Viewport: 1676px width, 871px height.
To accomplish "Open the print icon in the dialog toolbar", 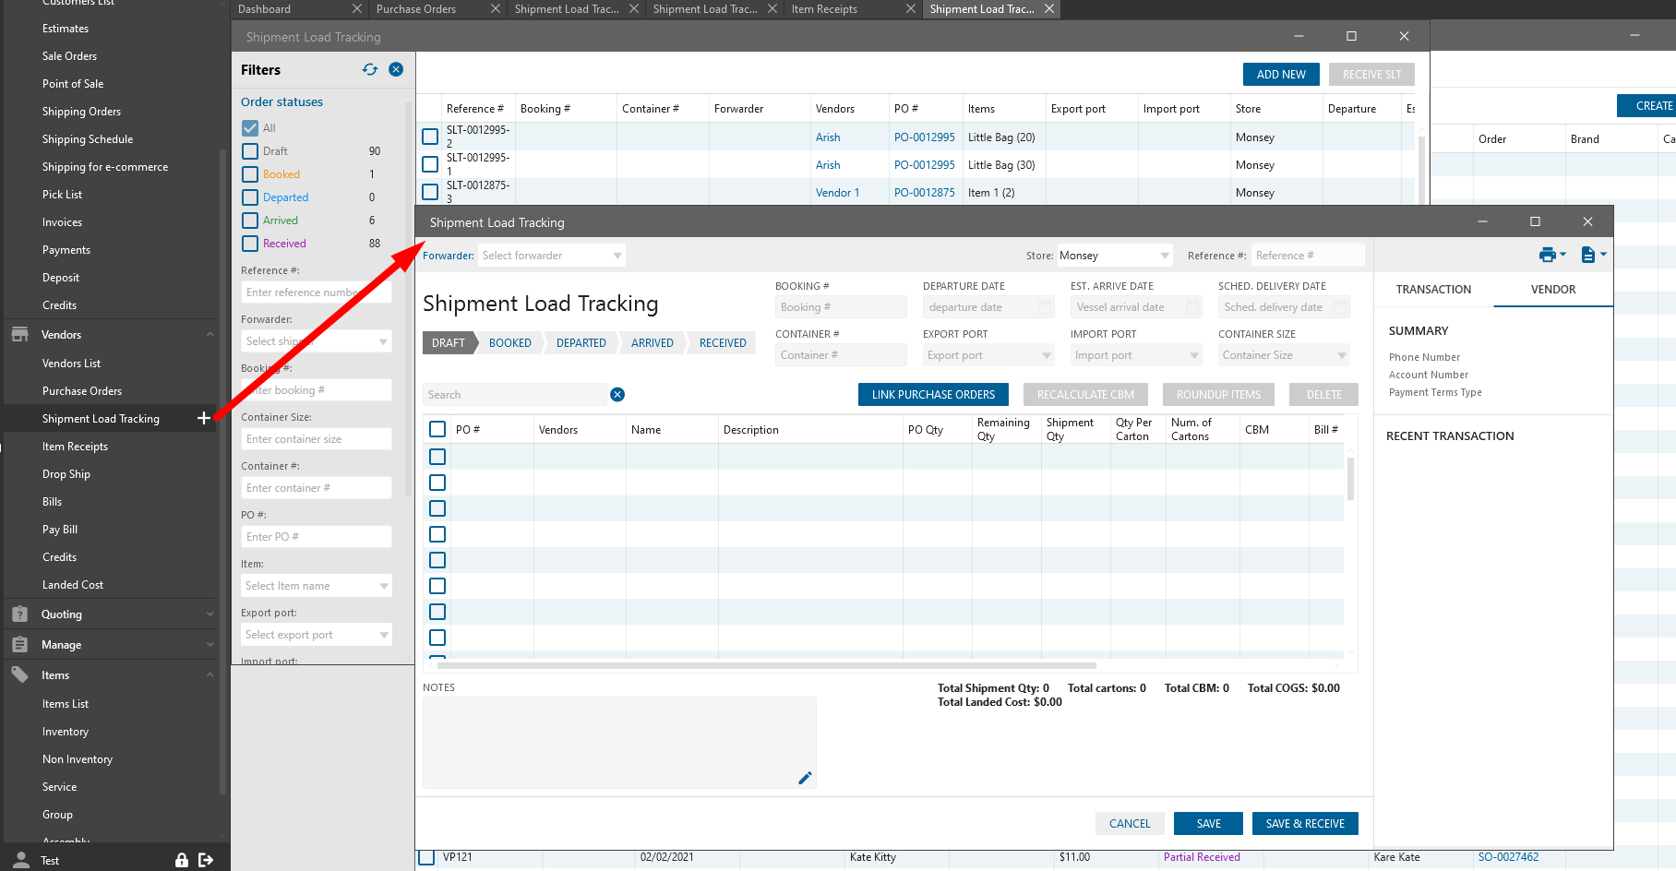I will (1548, 255).
